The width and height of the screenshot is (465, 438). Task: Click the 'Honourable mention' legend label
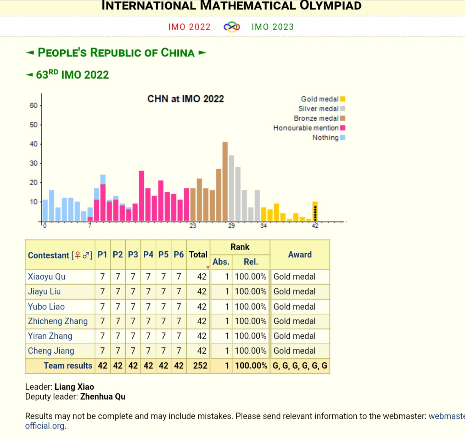click(x=306, y=128)
